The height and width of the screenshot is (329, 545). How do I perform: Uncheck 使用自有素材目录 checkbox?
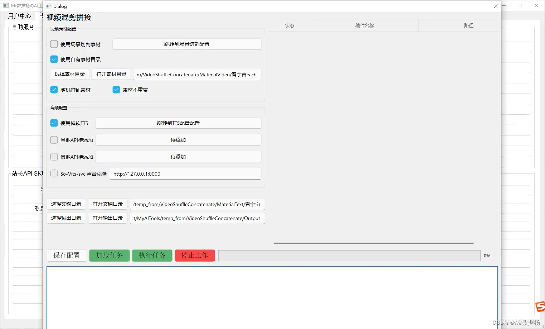tap(54, 59)
